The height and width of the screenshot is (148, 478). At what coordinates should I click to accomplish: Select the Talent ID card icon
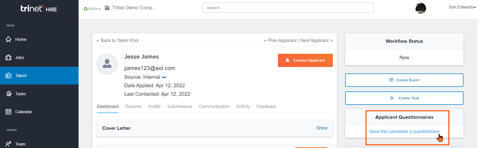tap(9, 75)
